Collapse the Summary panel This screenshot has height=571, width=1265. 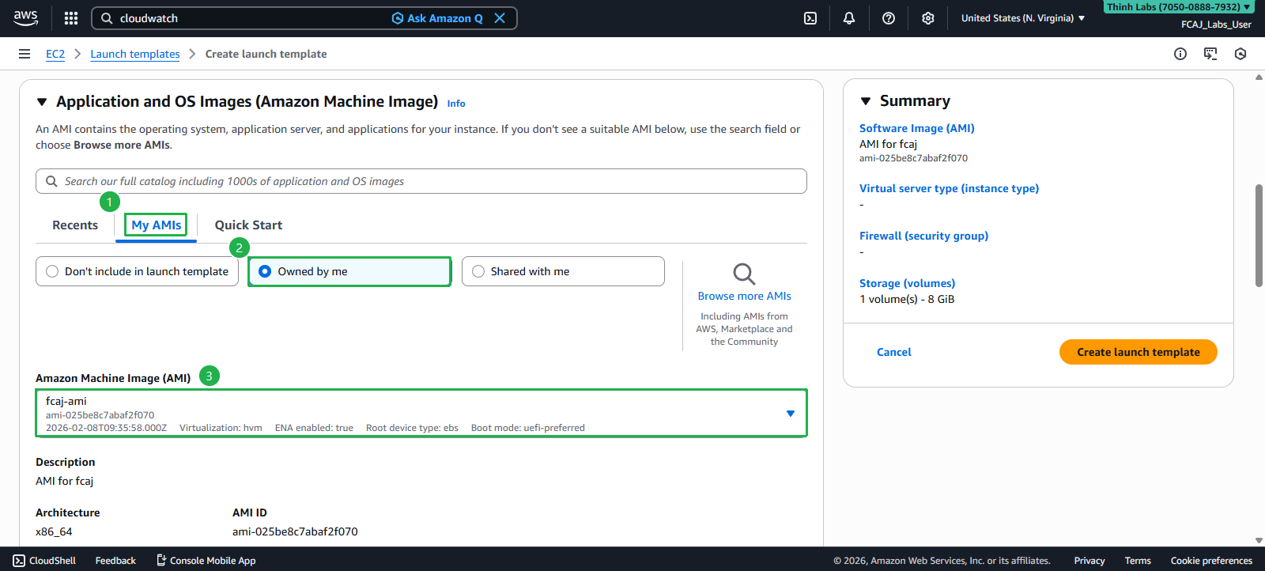point(866,101)
